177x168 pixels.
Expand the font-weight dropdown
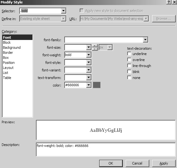point(88,55)
